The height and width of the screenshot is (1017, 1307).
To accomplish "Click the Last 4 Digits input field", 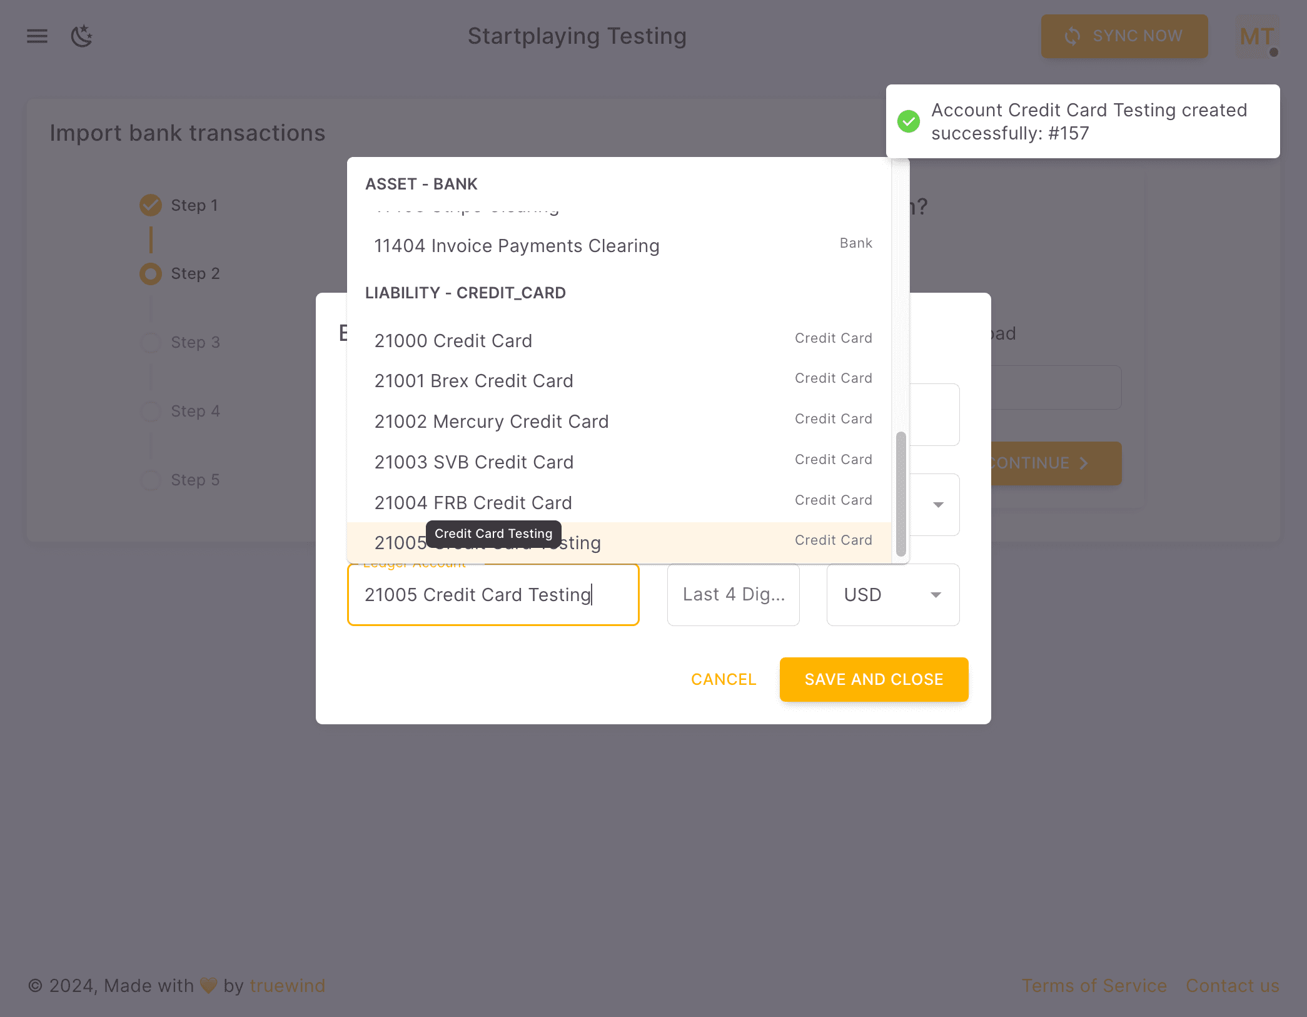I will pos(733,595).
